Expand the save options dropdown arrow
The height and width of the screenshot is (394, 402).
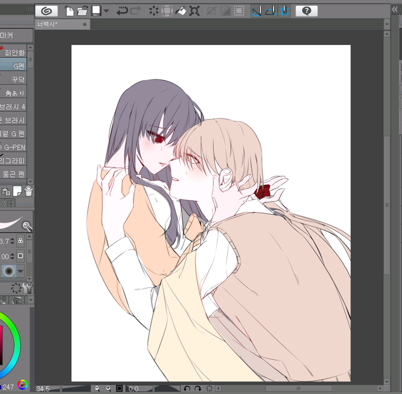point(106,11)
